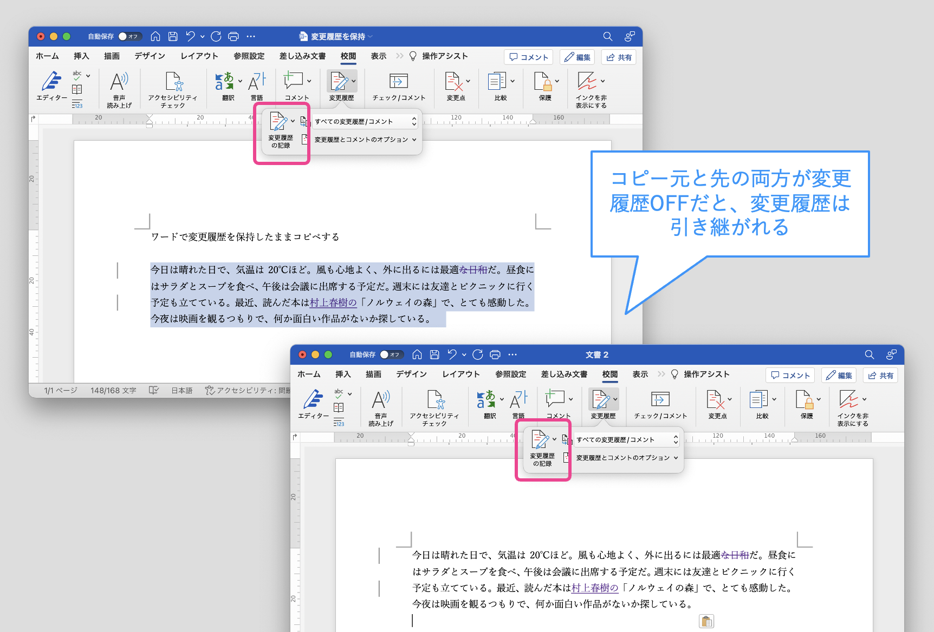Open すべての変更履歴/コメント dropdown in the top window
934x632 pixels.
tap(366, 122)
